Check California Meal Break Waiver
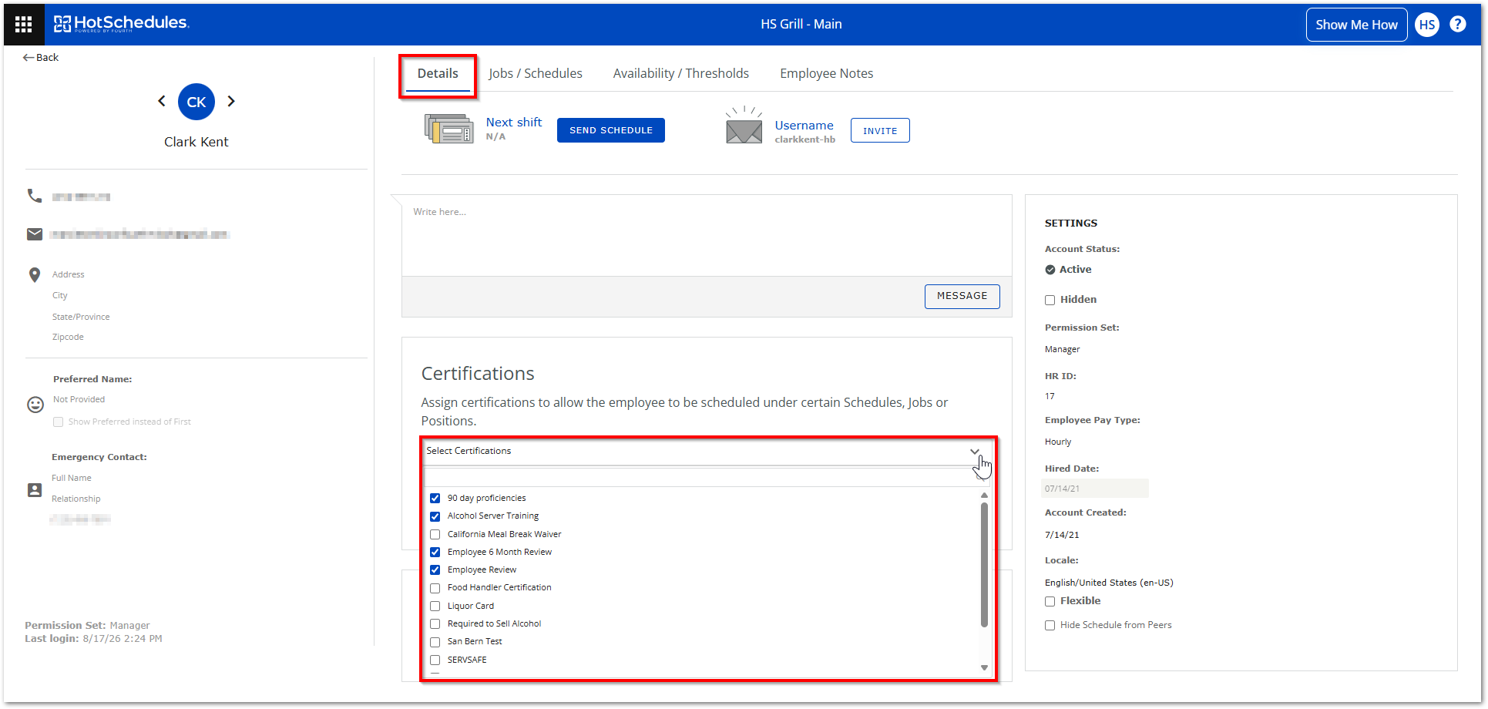Screen dimensions: 1488x709 pyautogui.click(x=435, y=534)
